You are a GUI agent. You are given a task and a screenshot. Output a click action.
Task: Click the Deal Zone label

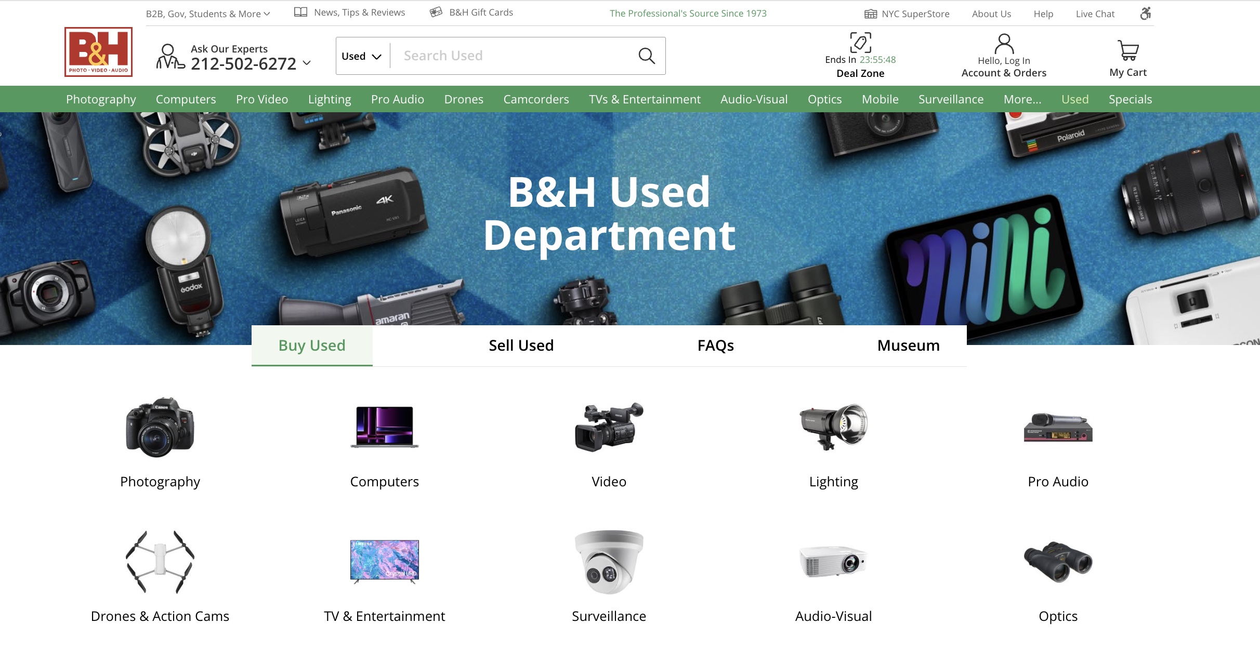coord(860,73)
